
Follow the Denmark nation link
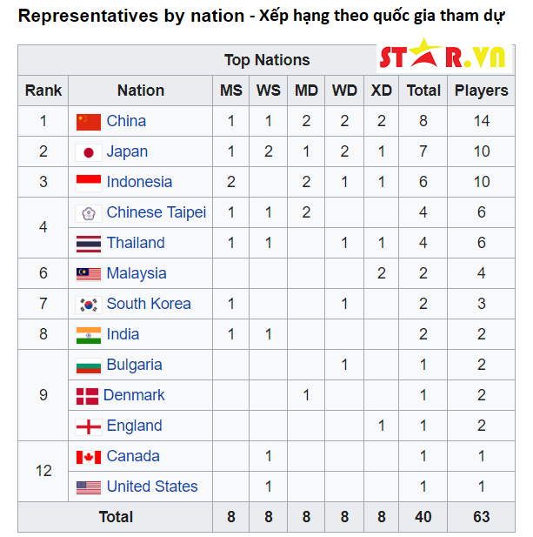(x=134, y=395)
